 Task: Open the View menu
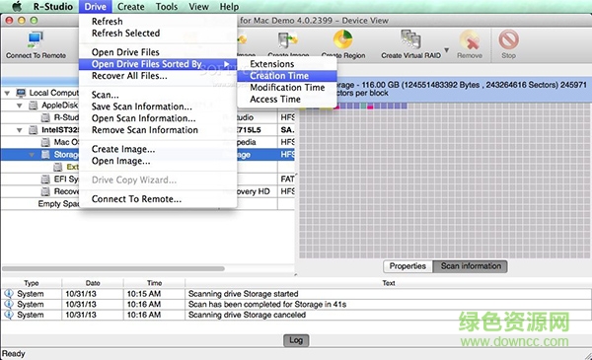[x=198, y=7]
